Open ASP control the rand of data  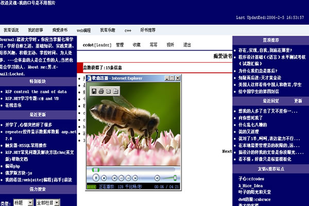click(x=36, y=92)
